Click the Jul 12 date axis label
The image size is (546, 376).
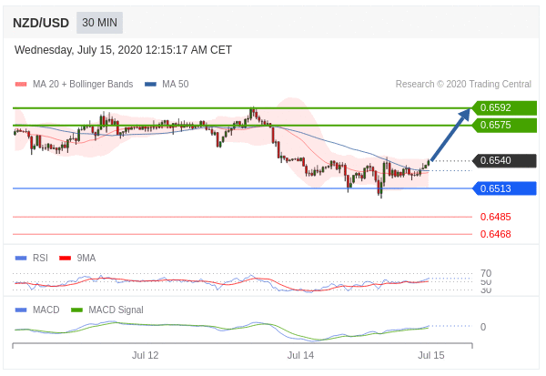pyautogui.click(x=145, y=355)
